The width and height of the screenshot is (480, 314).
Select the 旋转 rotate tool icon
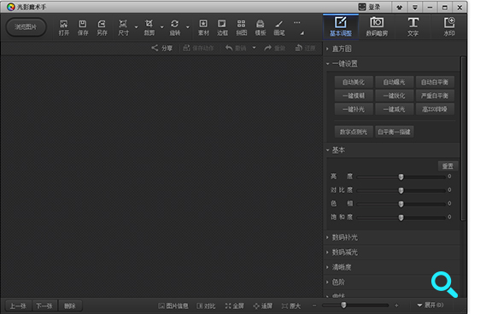[x=175, y=27]
